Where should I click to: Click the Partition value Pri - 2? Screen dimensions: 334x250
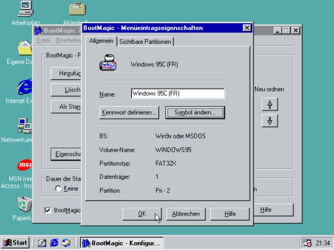point(163,191)
